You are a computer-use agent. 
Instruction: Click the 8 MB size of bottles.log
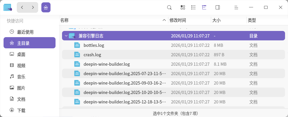pos(218,45)
